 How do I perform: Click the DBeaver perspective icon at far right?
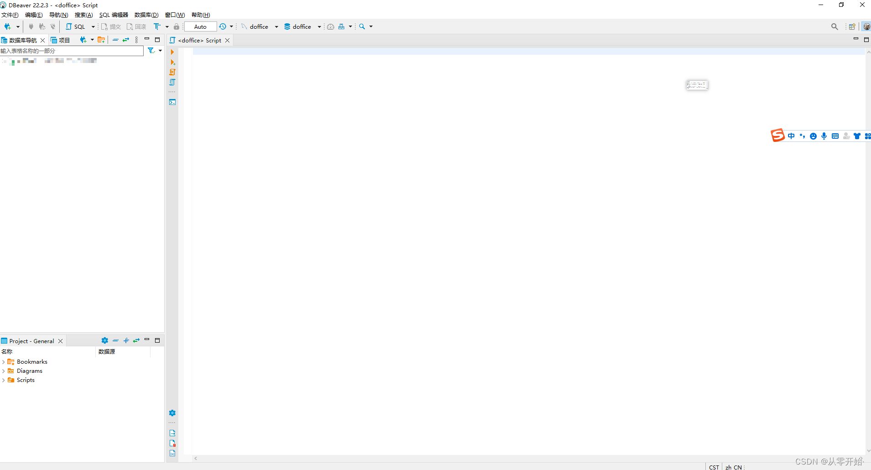click(866, 26)
